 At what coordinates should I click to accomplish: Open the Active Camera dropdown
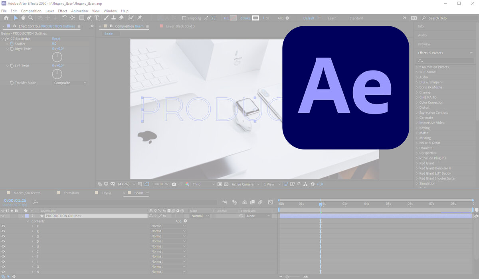(245, 184)
